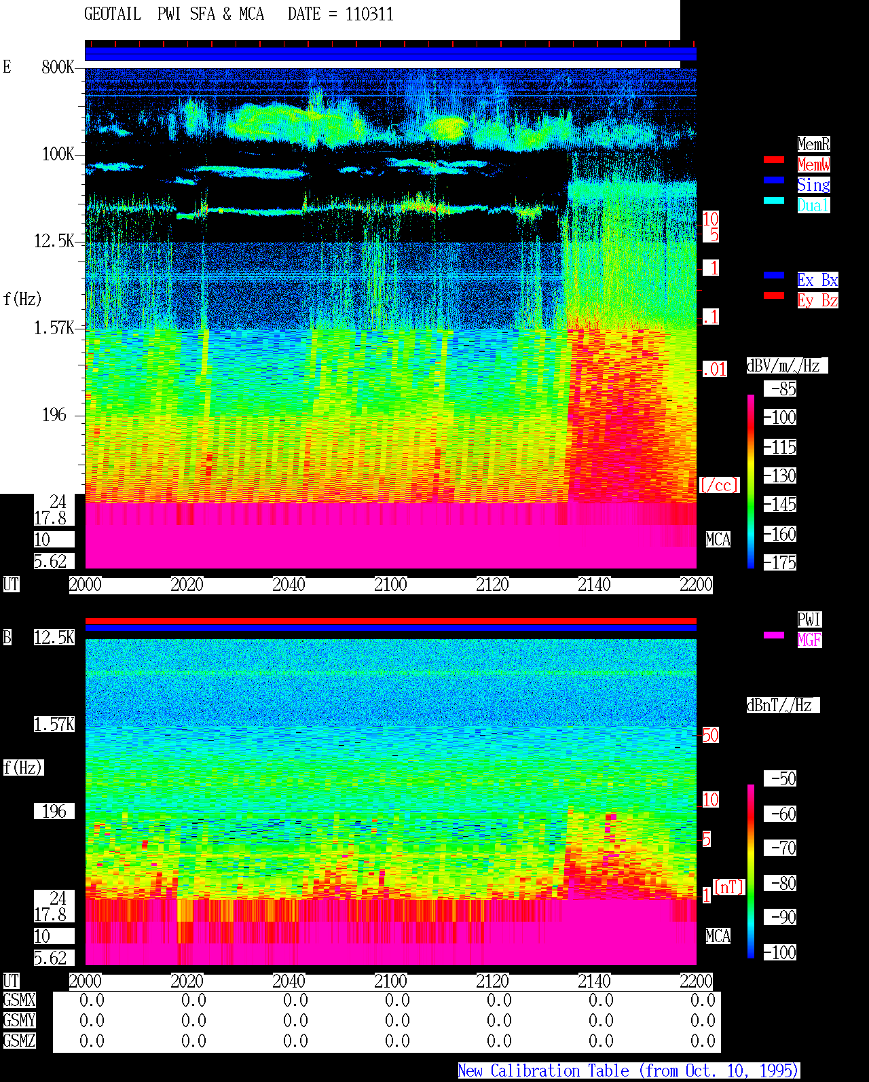Click the Ex Bx legend text
Image resolution: width=869 pixels, height=1082 pixels.
817,280
